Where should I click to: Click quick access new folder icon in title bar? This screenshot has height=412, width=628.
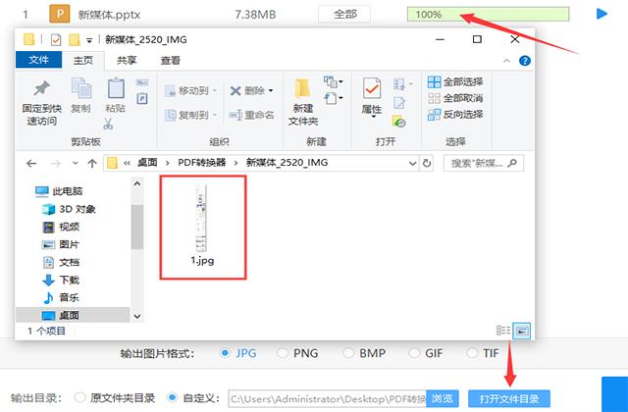pyautogui.click(x=75, y=39)
